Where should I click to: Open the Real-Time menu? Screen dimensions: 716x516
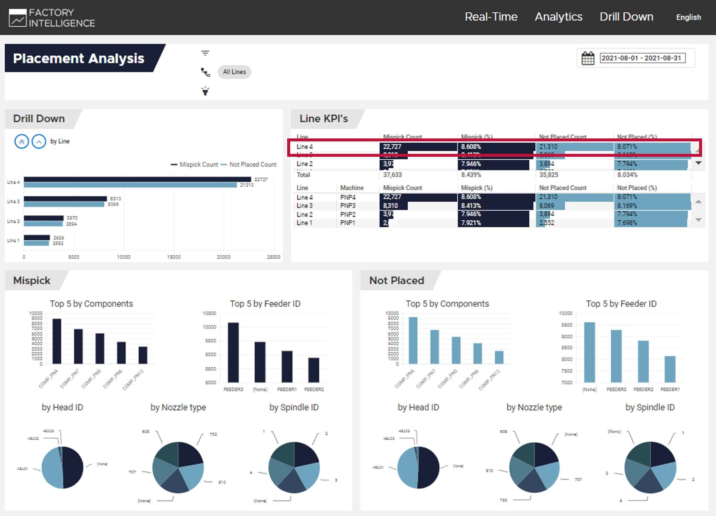491,17
